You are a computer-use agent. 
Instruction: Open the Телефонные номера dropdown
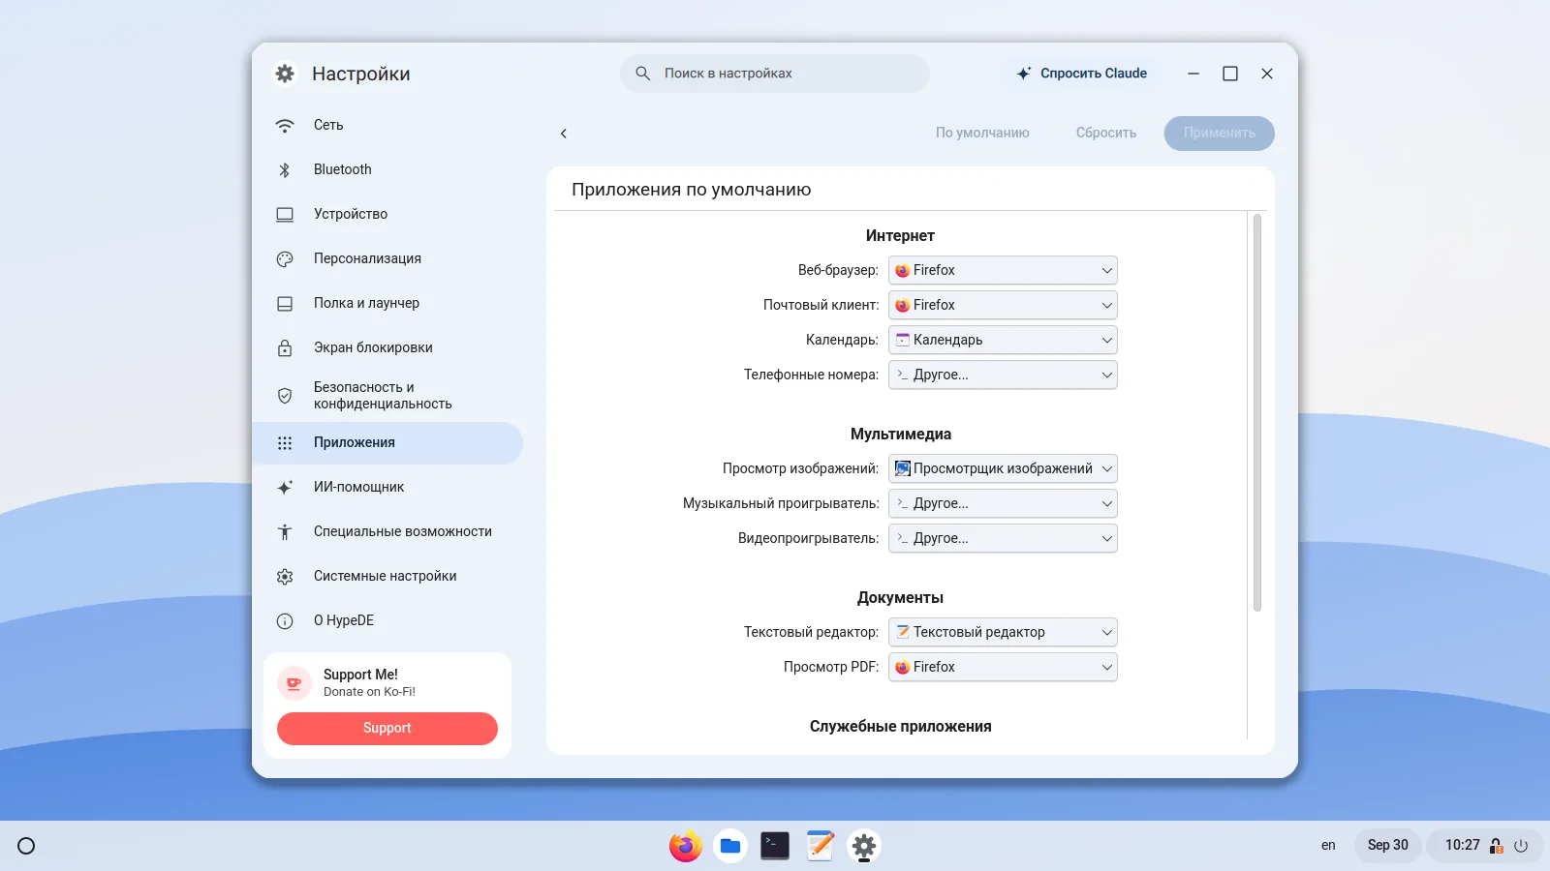1003,375
